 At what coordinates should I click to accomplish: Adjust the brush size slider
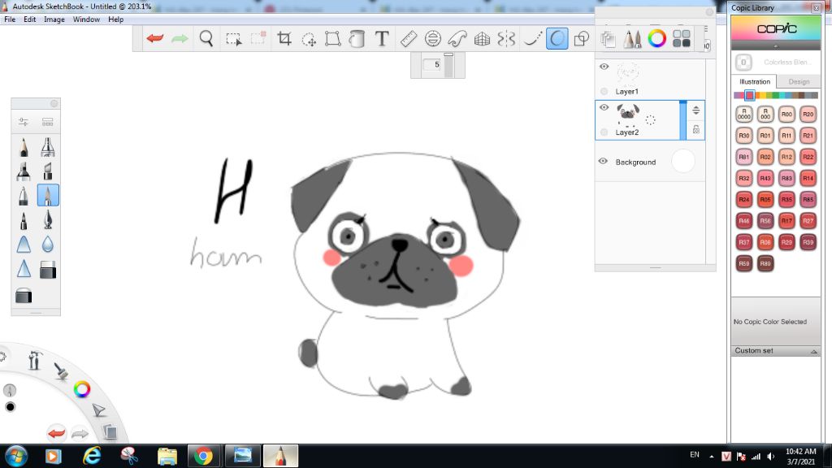tap(448, 66)
